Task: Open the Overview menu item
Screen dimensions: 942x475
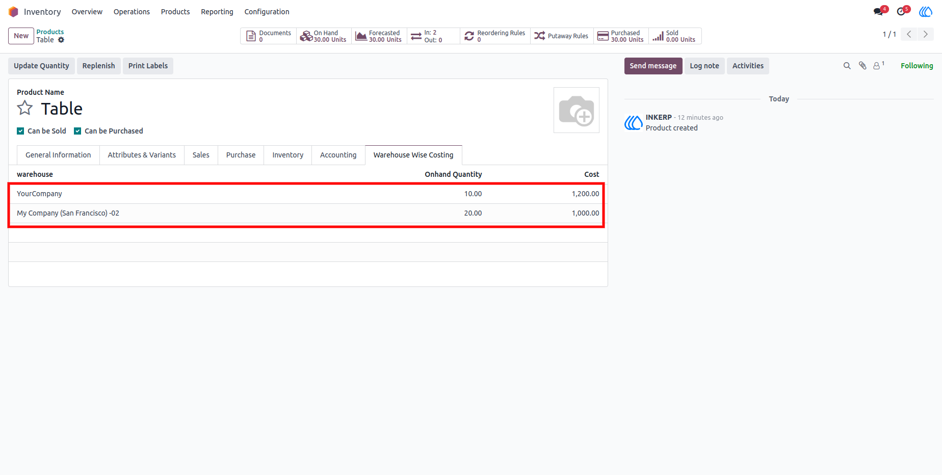Action: click(x=87, y=12)
